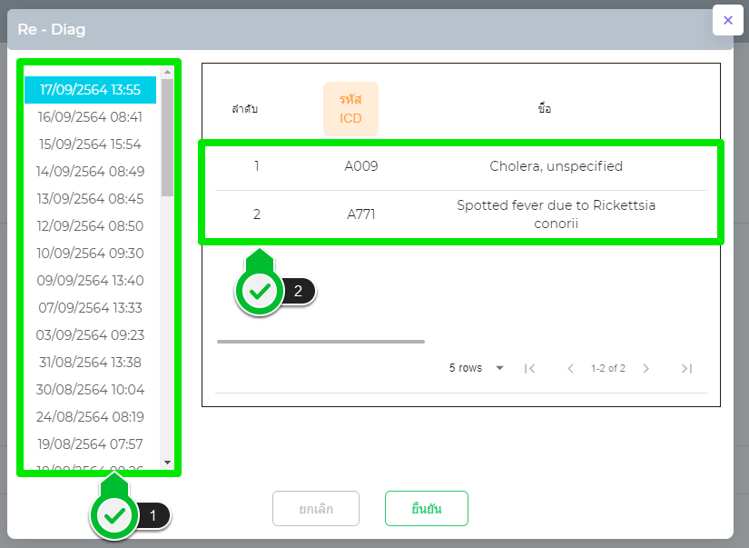Viewport: 749px width, 548px height.
Task: Choose visit dated 14/09/2564 08:49
Action: click(90, 171)
